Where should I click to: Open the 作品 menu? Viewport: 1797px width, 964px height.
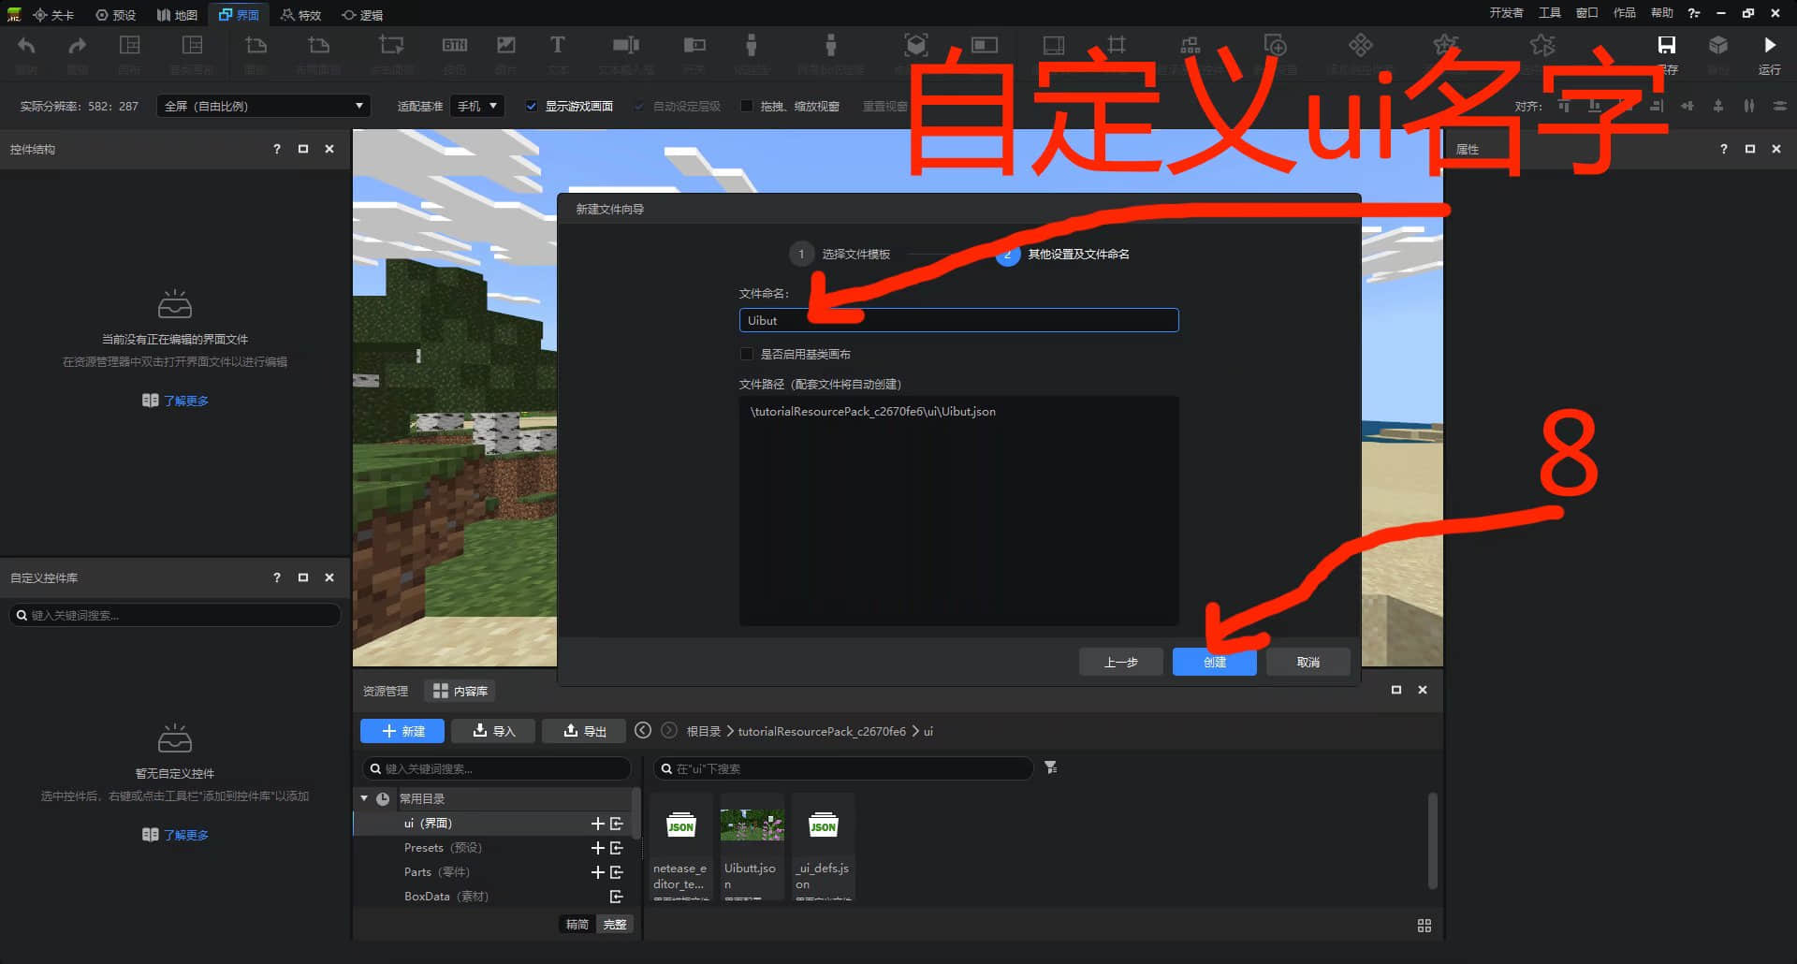tap(1624, 13)
